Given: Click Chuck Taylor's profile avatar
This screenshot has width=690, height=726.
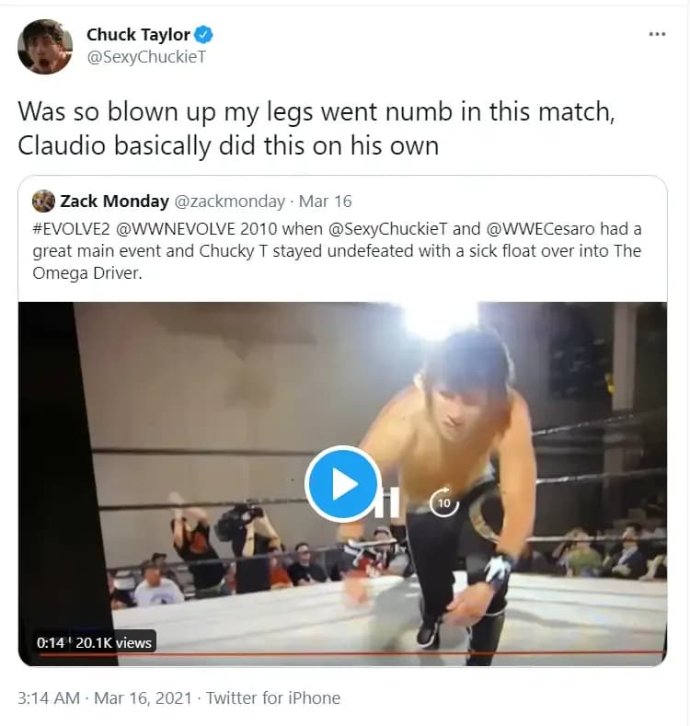Looking at the screenshot, I should [x=45, y=47].
